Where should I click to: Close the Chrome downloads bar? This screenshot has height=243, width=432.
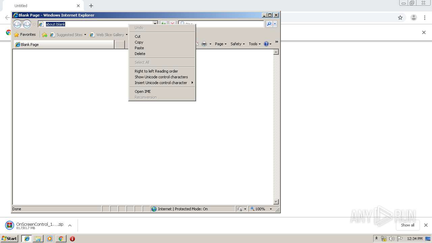[426, 225]
